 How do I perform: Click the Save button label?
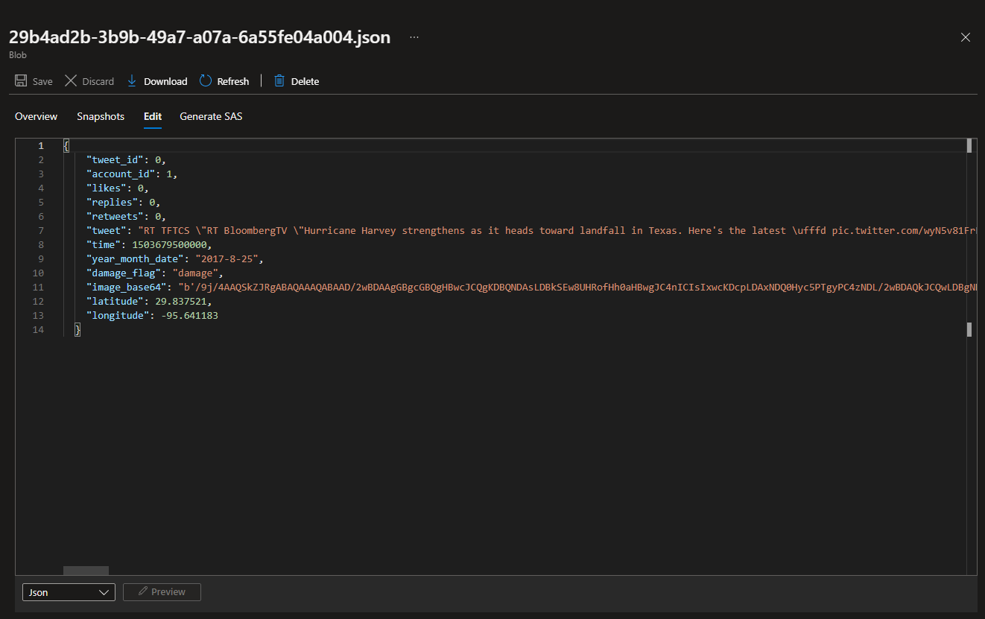pyautogui.click(x=42, y=81)
